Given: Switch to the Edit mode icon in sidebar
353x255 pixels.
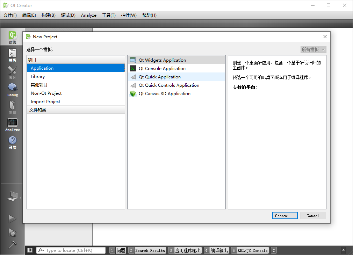Looking at the screenshot, I should pos(12,55).
